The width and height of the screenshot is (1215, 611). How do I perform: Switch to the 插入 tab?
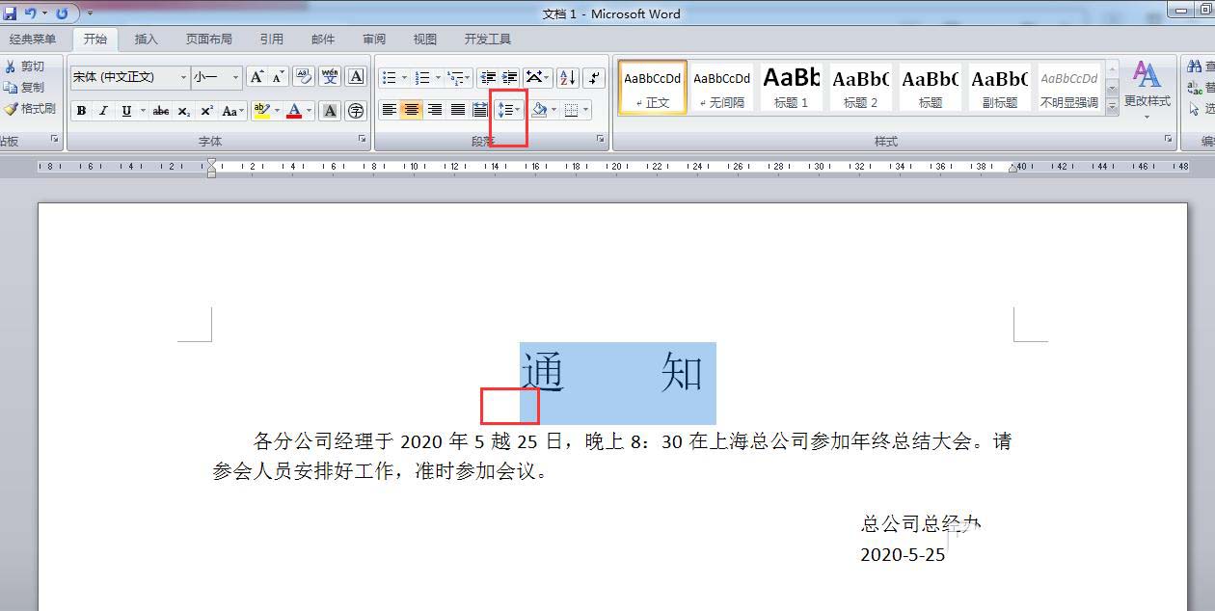tap(146, 40)
